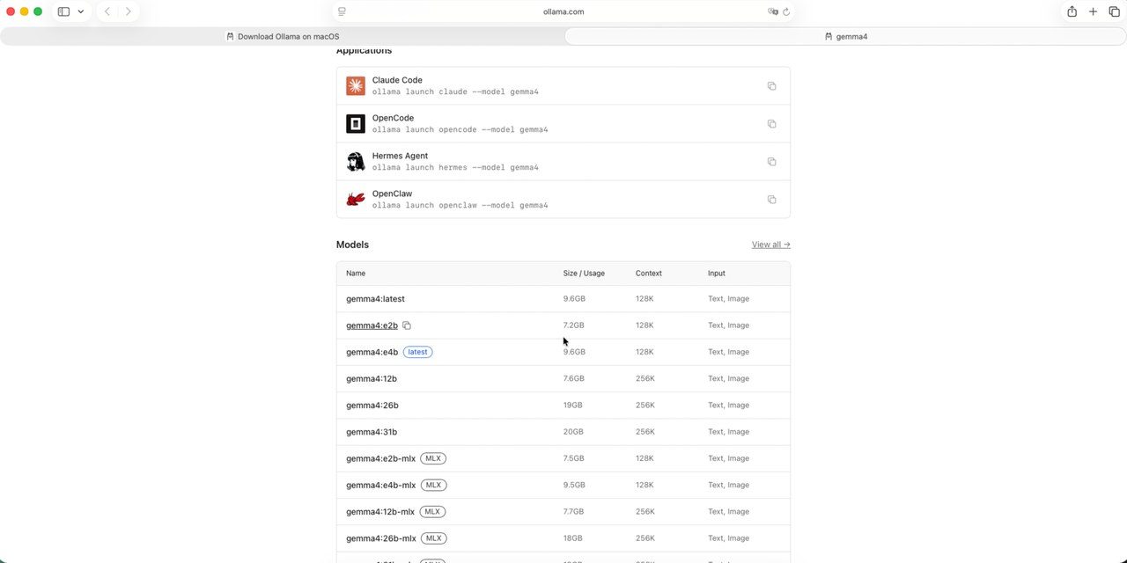
Task: Click the Claude Code app icon
Action: (x=356, y=86)
